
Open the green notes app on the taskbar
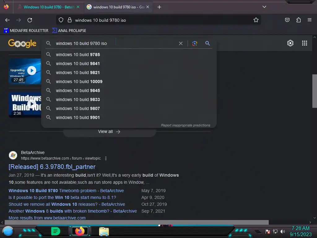tap(55, 231)
